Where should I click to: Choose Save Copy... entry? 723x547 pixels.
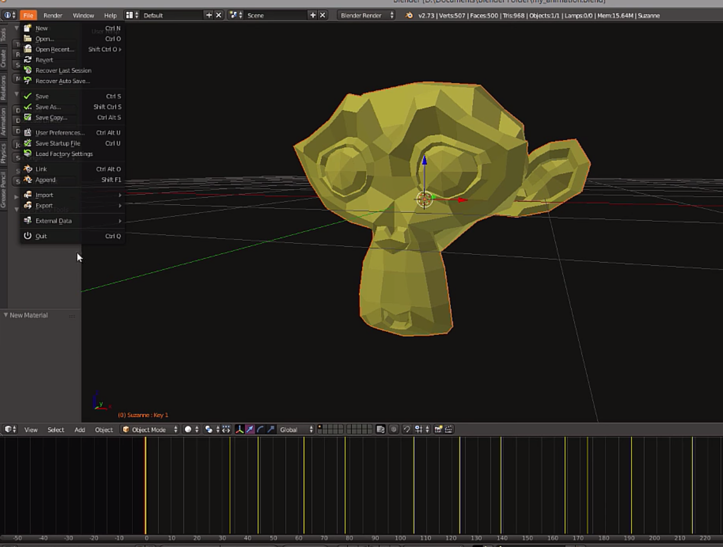[72, 117]
